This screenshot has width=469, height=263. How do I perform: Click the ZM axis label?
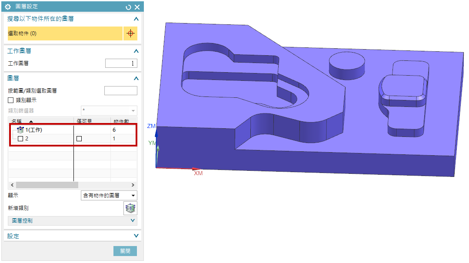(151, 126)
